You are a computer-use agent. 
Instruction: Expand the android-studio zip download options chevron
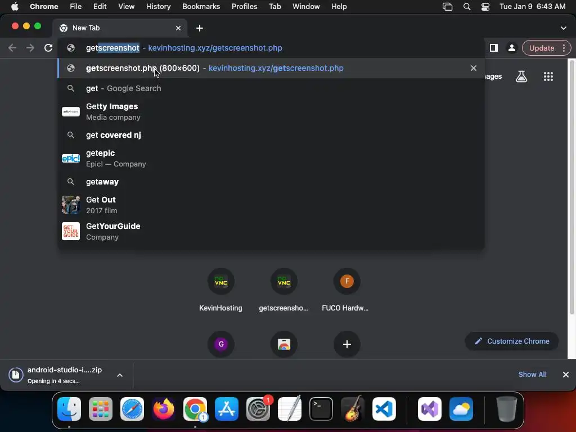120,375
